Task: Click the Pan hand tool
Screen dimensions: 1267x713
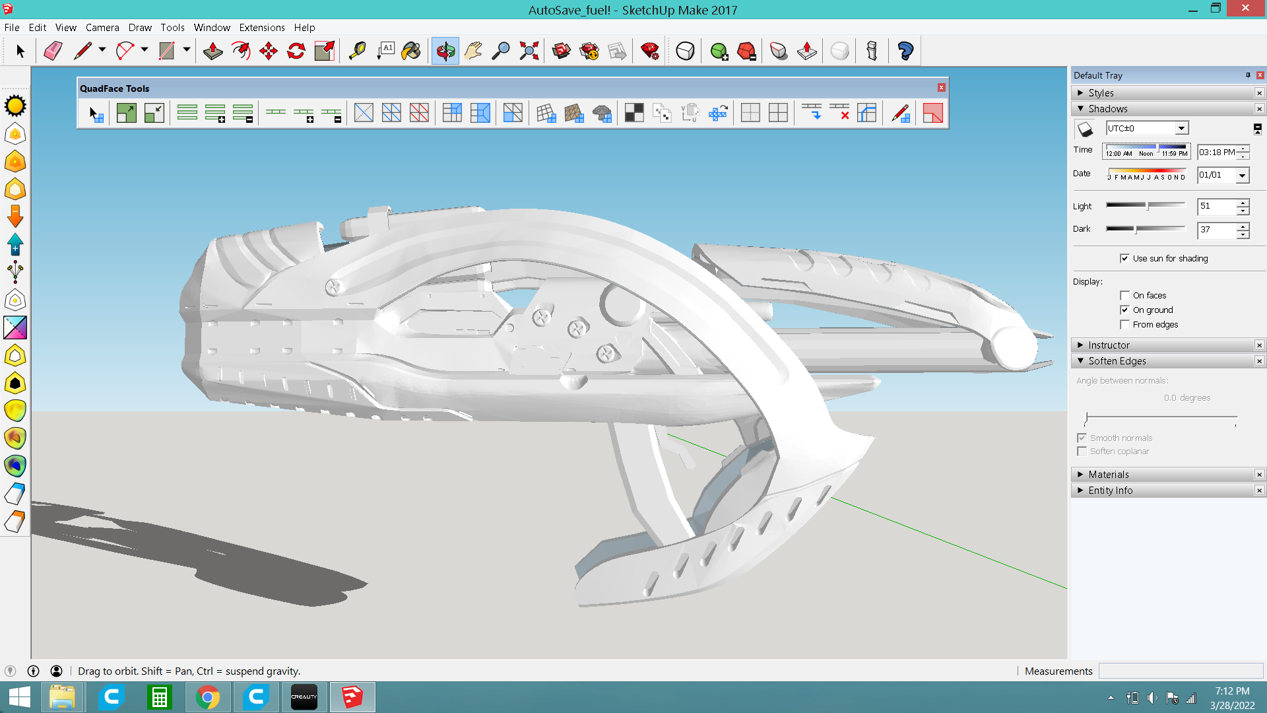Action: pos(473,51)
